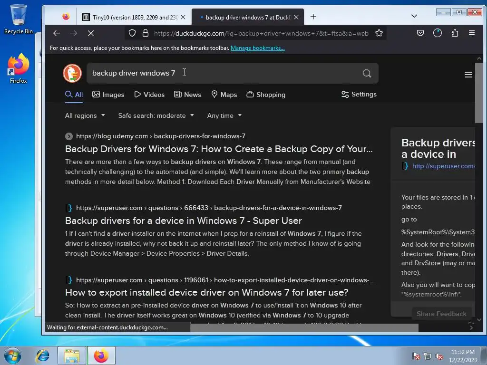Click favicon of superuser 1196061 result
The image size is (487, 365).
69,279
